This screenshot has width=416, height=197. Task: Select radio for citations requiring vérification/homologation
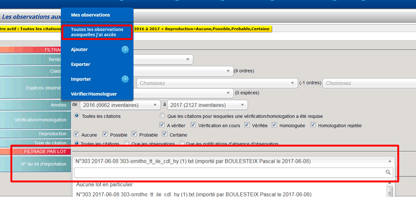162,115
